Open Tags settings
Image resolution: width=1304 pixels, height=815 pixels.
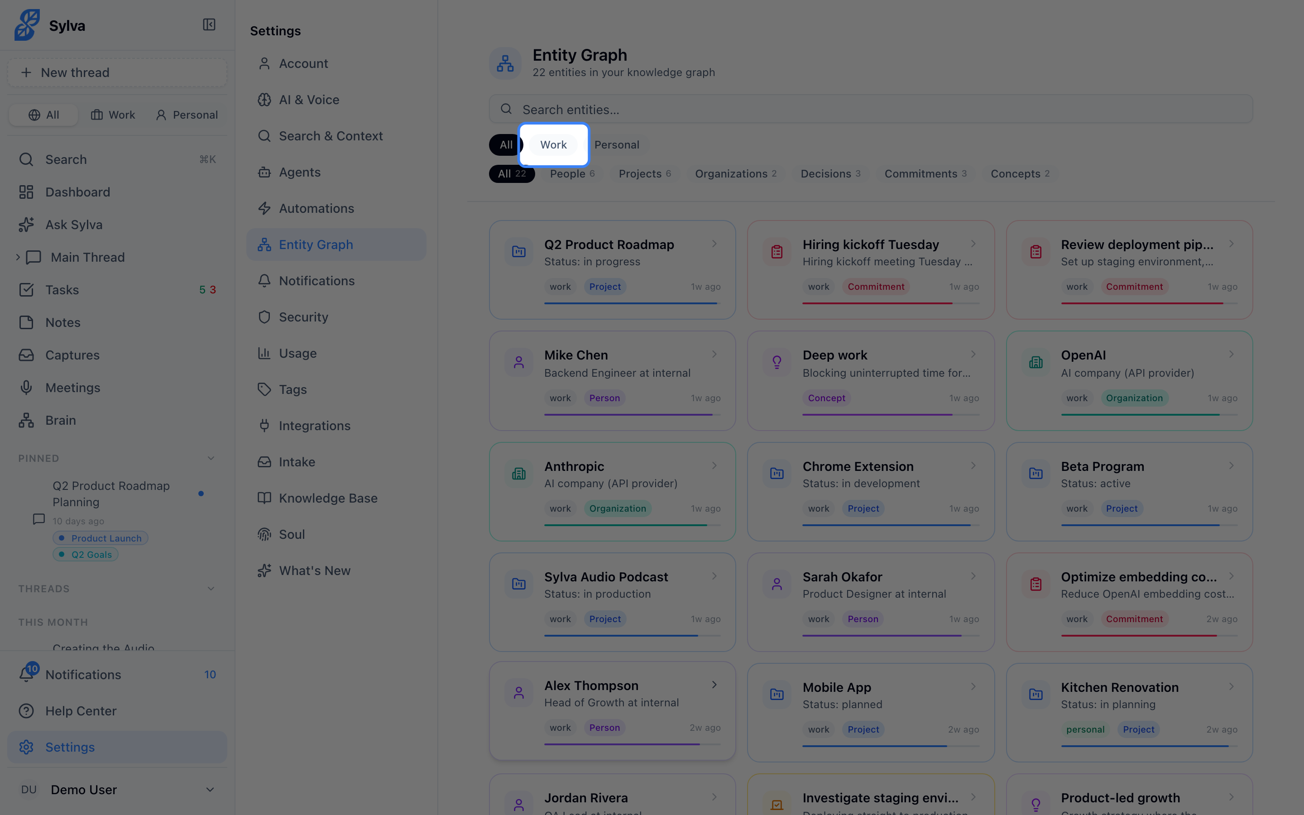[x=336, y=390]
